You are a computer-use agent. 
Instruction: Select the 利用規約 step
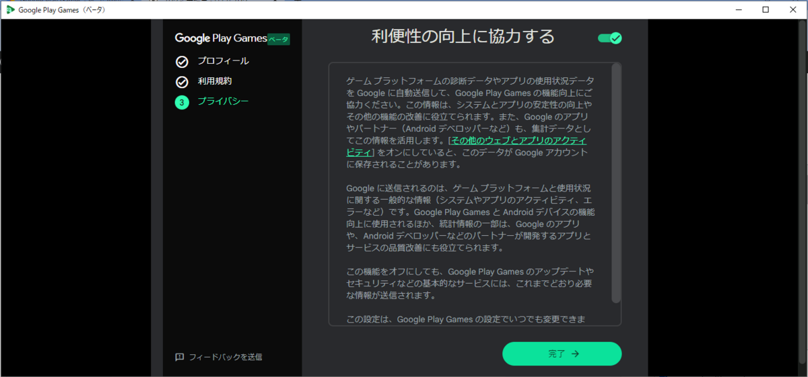point(215,81)
